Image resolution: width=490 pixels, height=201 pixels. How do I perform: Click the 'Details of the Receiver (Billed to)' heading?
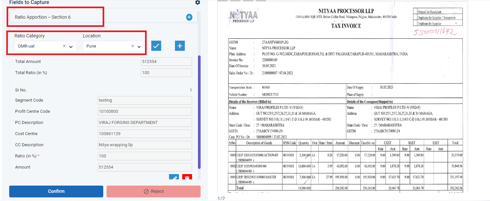250,102
